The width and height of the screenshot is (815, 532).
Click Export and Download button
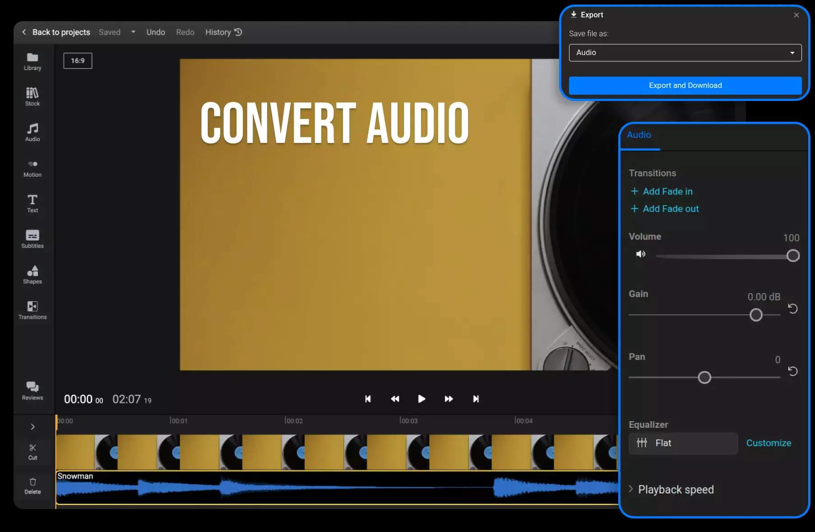point(685,86)
